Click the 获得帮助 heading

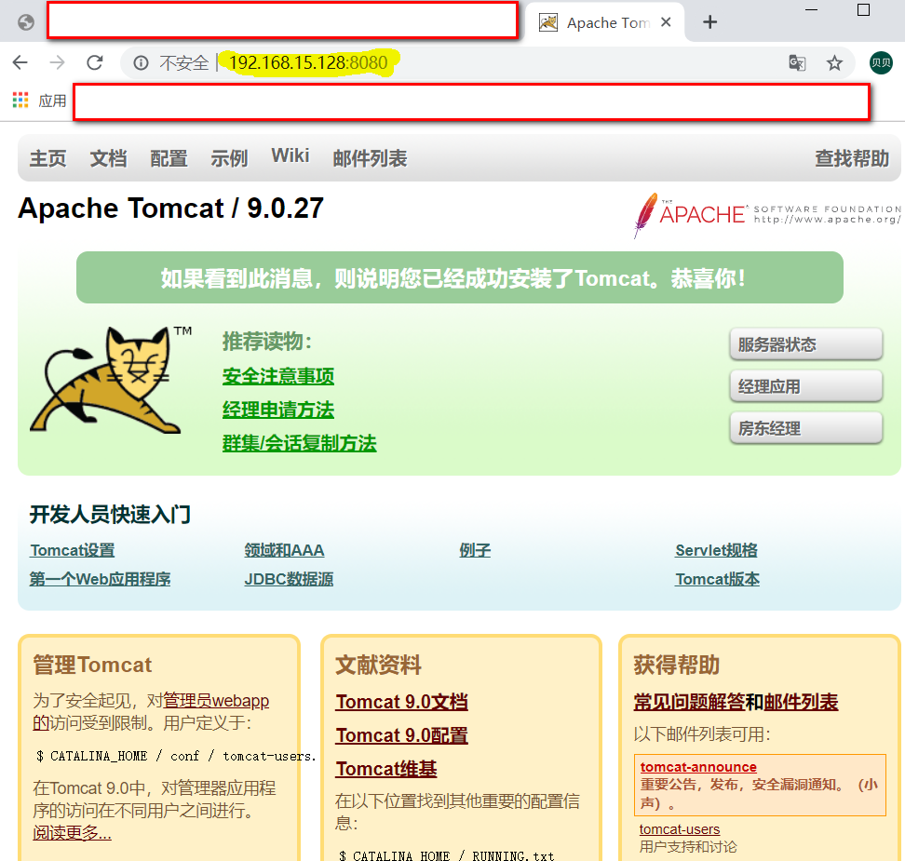point(677,665)
